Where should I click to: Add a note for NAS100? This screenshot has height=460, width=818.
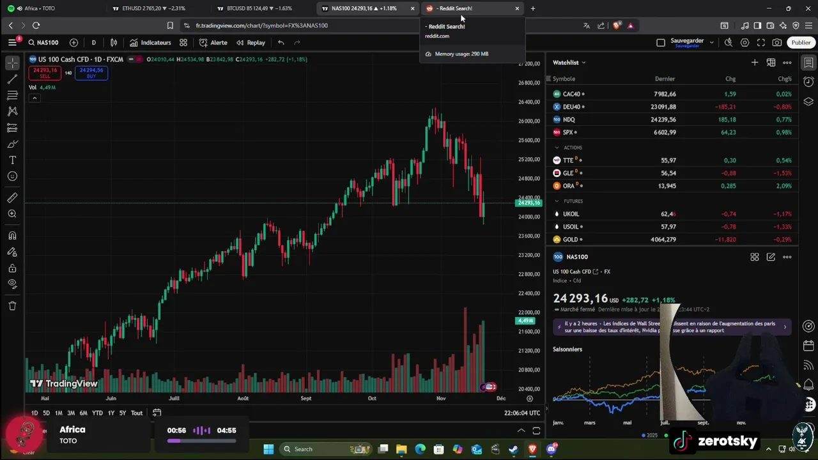click(771, 257)
